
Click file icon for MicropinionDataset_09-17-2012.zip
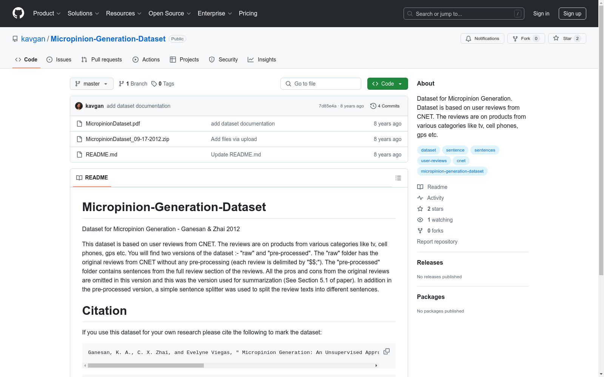(79, 139)
